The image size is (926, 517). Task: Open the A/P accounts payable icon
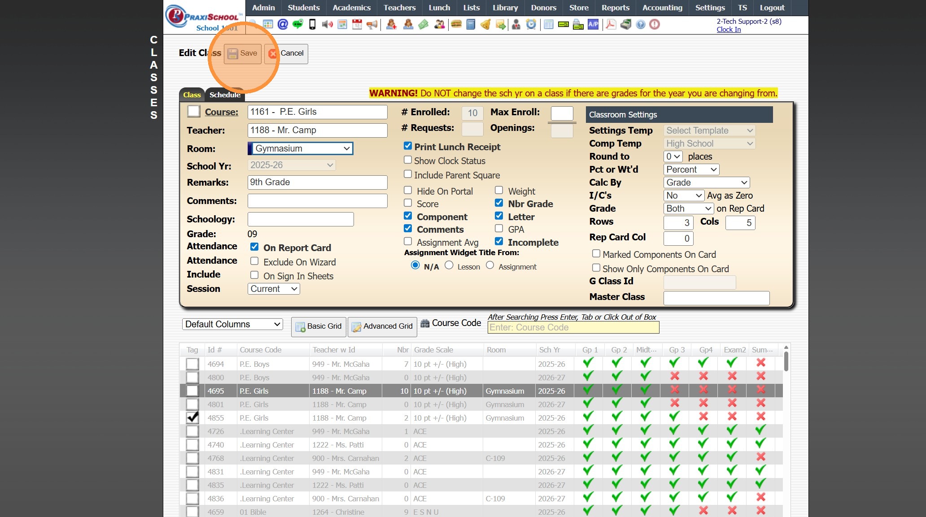click(x=593, y=24)
